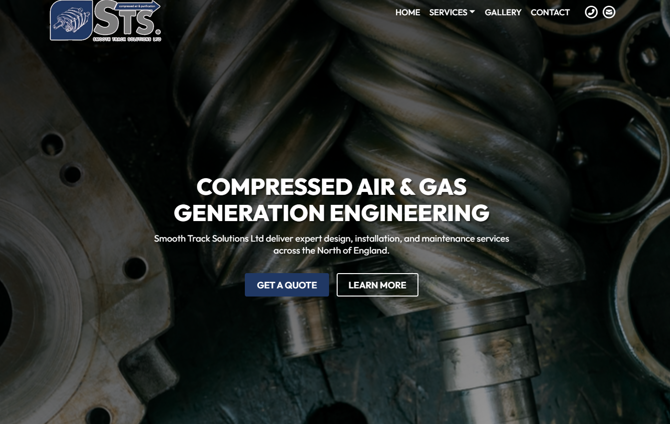Click the Generation Engineering heading line
Viewport: 670px width, 424px height.
[331, 213]
